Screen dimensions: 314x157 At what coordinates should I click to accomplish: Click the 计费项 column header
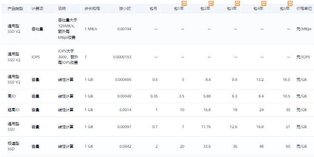pos(37,9)
